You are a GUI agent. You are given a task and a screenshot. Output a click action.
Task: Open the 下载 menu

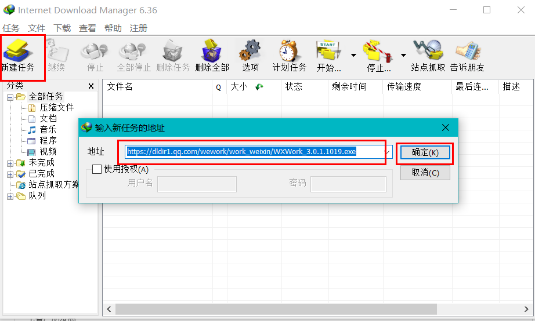click(x=62, y=28)
